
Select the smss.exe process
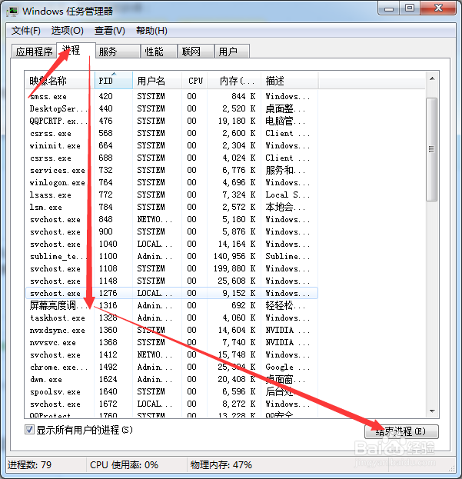(171, 97)
